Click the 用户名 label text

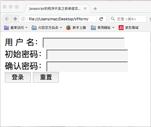[x=21, y=42]
